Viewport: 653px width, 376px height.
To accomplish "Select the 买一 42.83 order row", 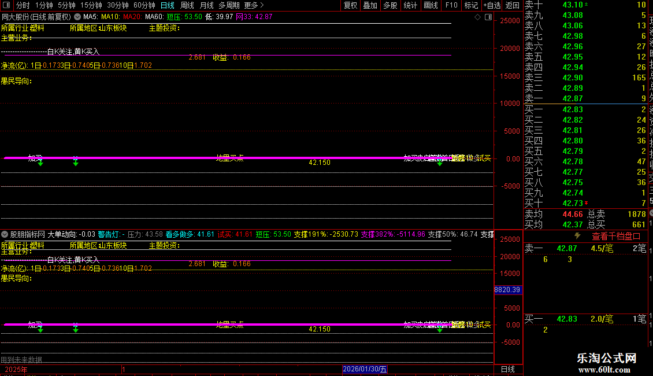I will pyautogui.click(x=585, y=109).
